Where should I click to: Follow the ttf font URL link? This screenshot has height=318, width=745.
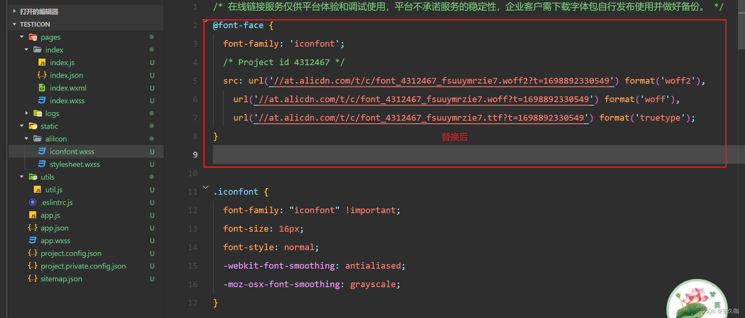click(421, 118)
